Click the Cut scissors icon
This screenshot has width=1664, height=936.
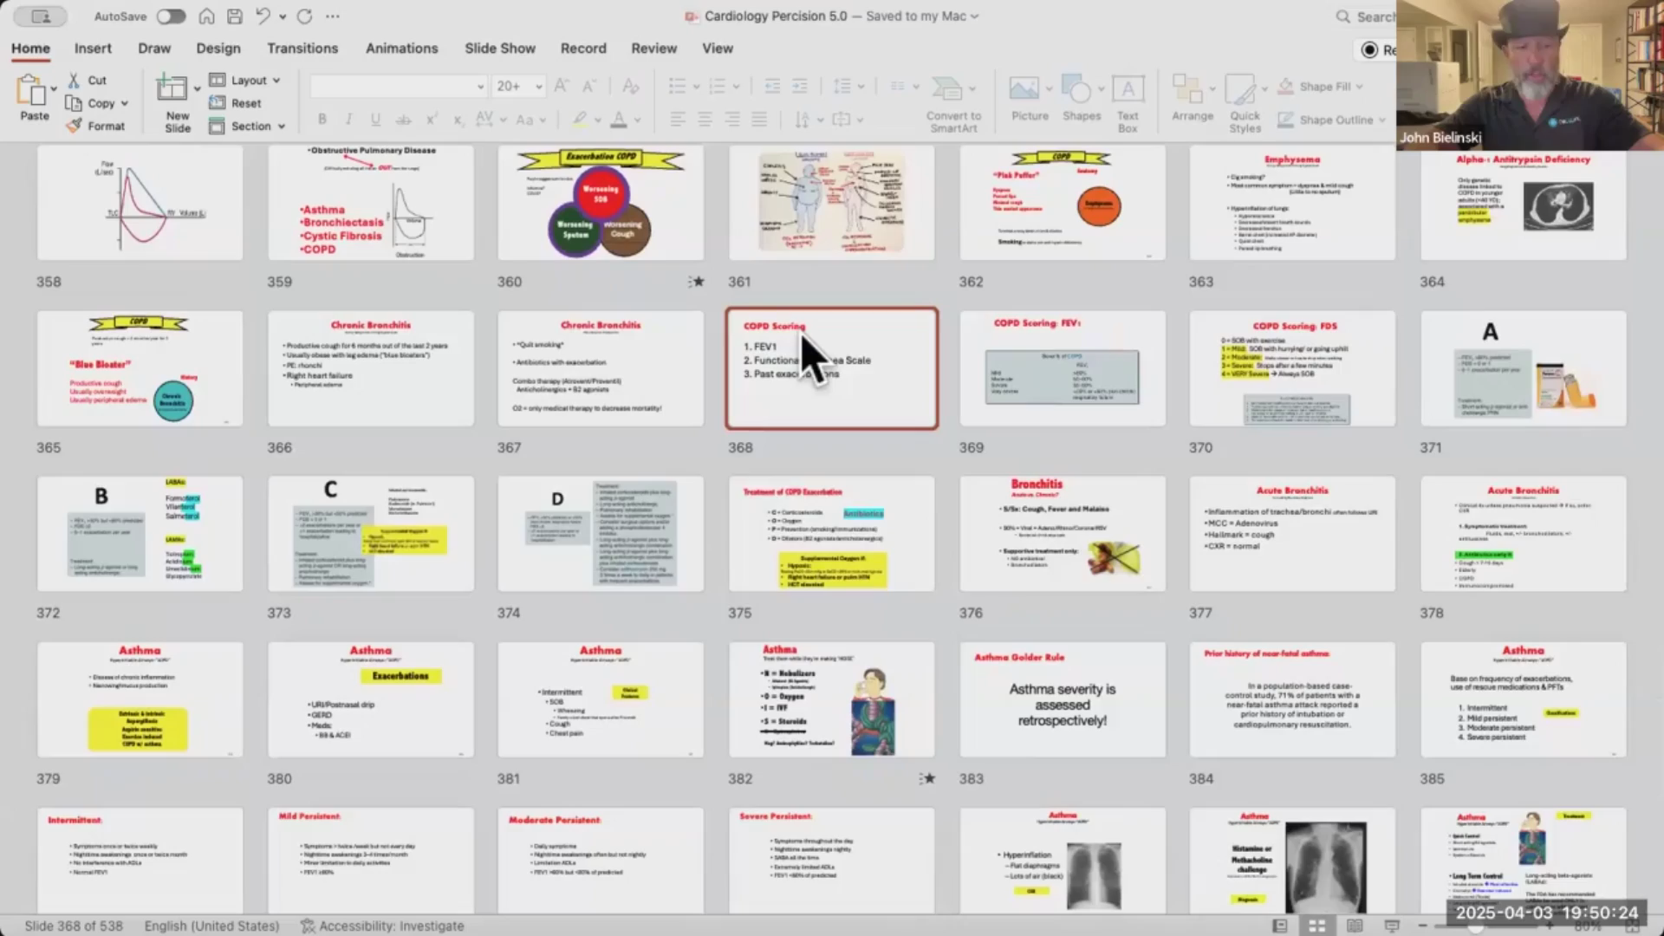pos(75,80)
